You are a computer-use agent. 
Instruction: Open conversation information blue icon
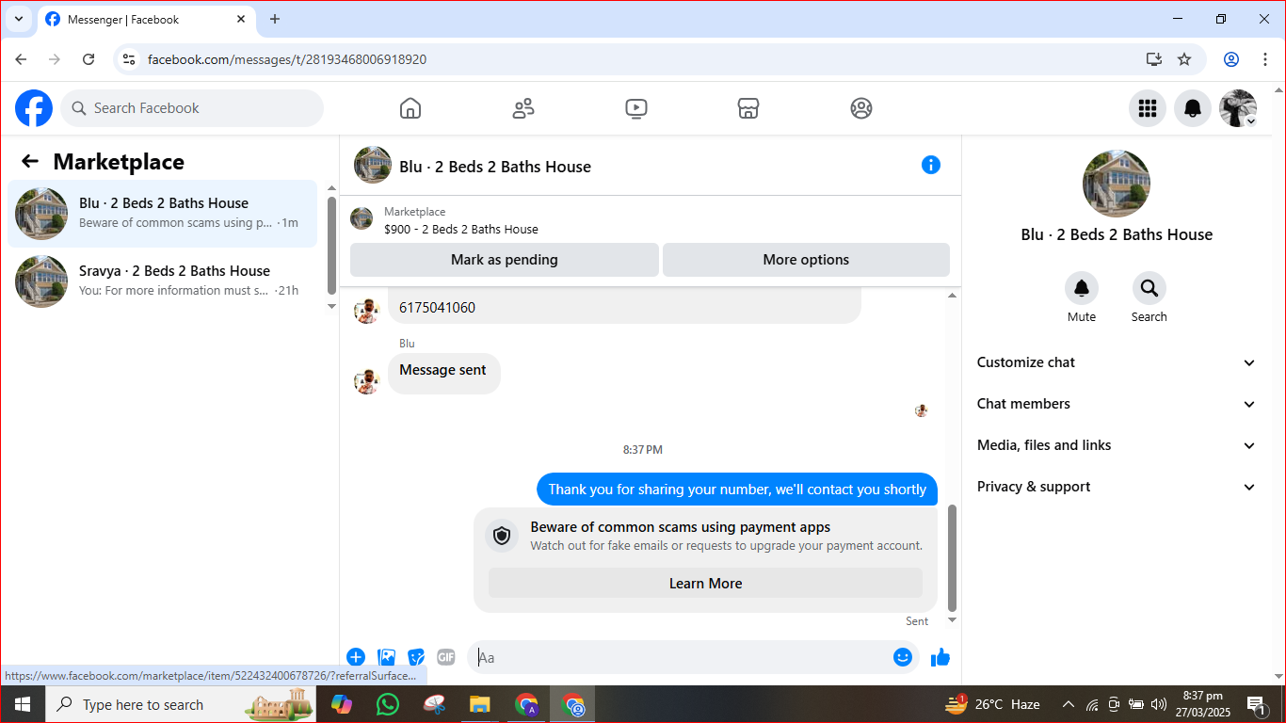[931, 165]
